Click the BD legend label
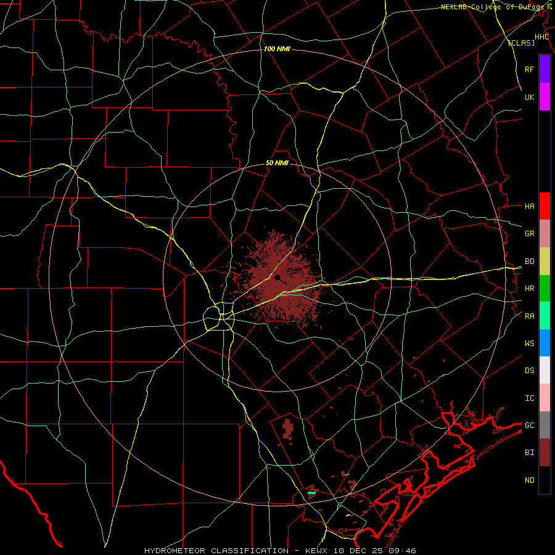555x555 pixels. tap(529, 261)
